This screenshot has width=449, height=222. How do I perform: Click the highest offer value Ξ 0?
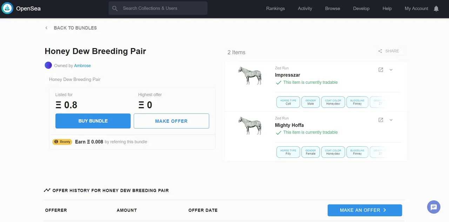click(145, 105)
